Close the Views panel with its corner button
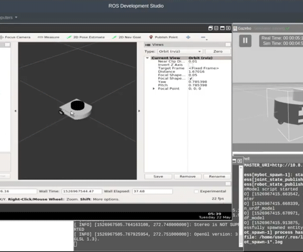This screenshot has height=252, width=303. (x=228, y=45)
